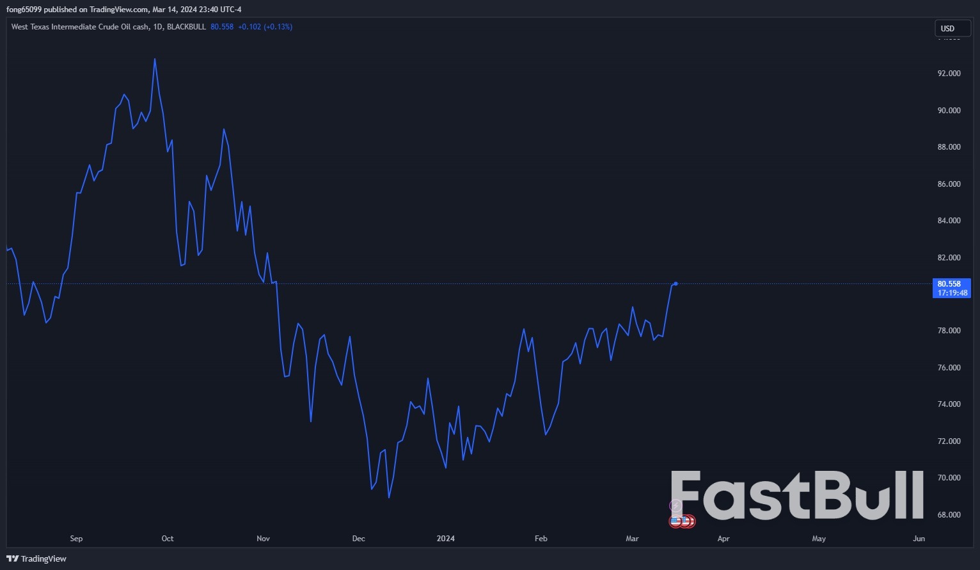Viewport: 980px width, 570px height.
Task: Click the fong65099 username in header
Action: 24,9
